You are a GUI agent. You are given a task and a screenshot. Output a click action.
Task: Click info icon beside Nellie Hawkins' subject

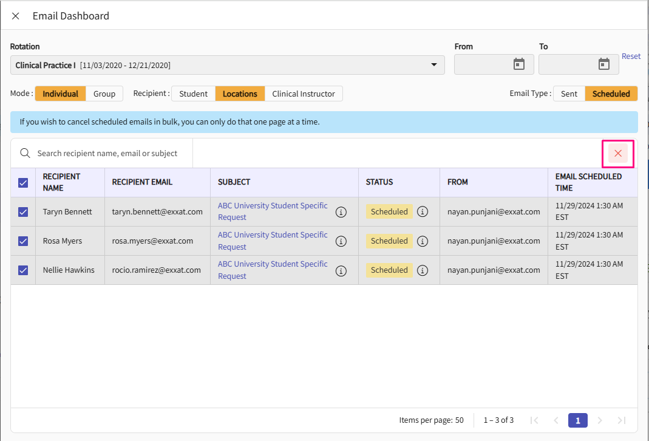tap(341, 270)
